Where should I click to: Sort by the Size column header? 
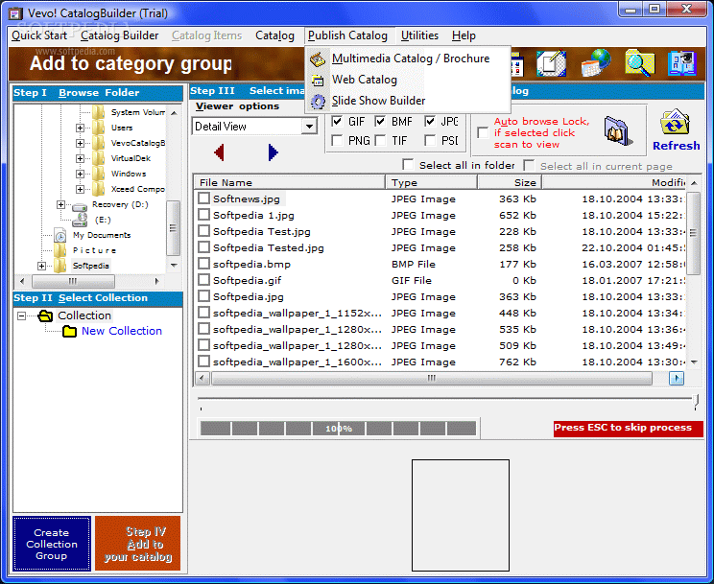(x=509, y=182)
